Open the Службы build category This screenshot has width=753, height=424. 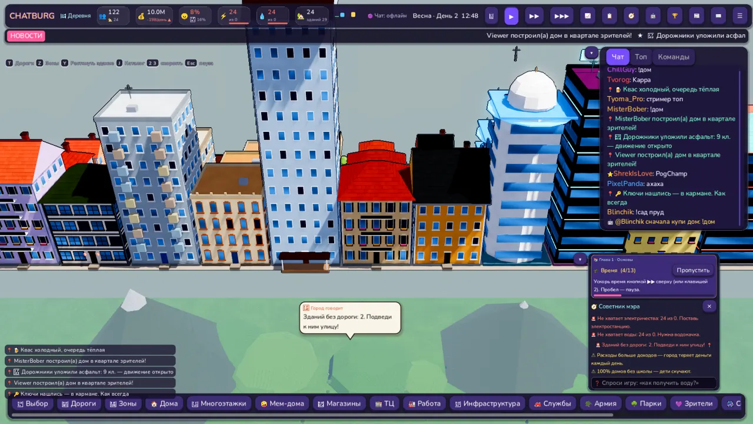(552, 404)
